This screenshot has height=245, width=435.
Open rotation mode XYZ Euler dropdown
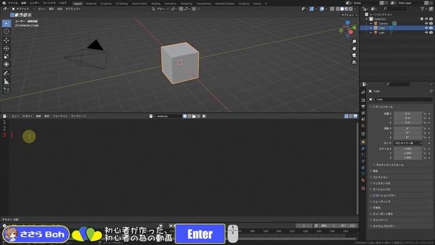click(408, 143)
